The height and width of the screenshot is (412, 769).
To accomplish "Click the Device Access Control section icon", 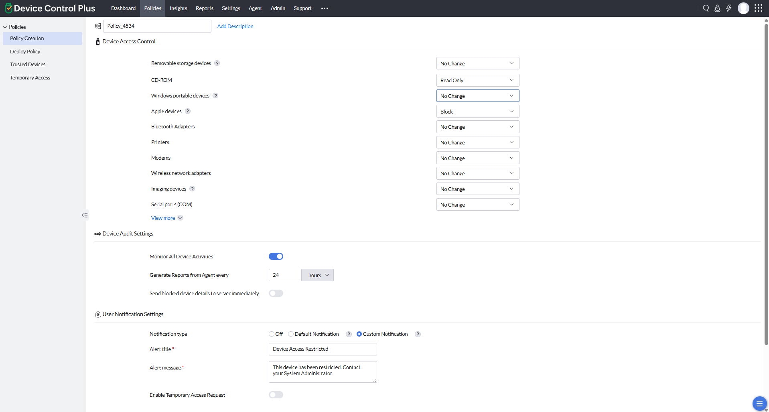I will tap(98, 42).
